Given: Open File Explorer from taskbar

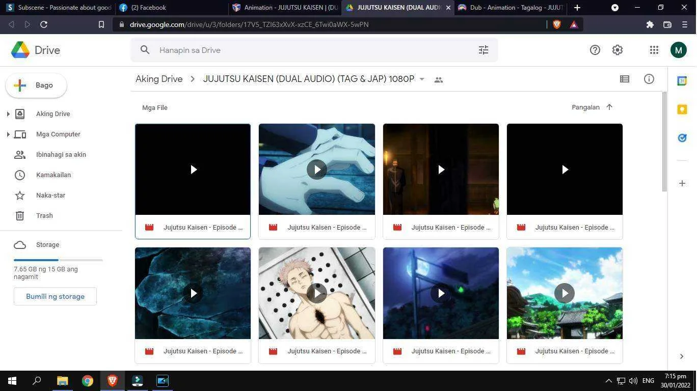Looking at the screenshot, I should point(62,381).
